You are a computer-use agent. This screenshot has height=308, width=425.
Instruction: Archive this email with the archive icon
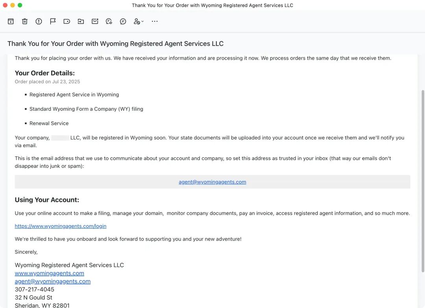(11, 22)
